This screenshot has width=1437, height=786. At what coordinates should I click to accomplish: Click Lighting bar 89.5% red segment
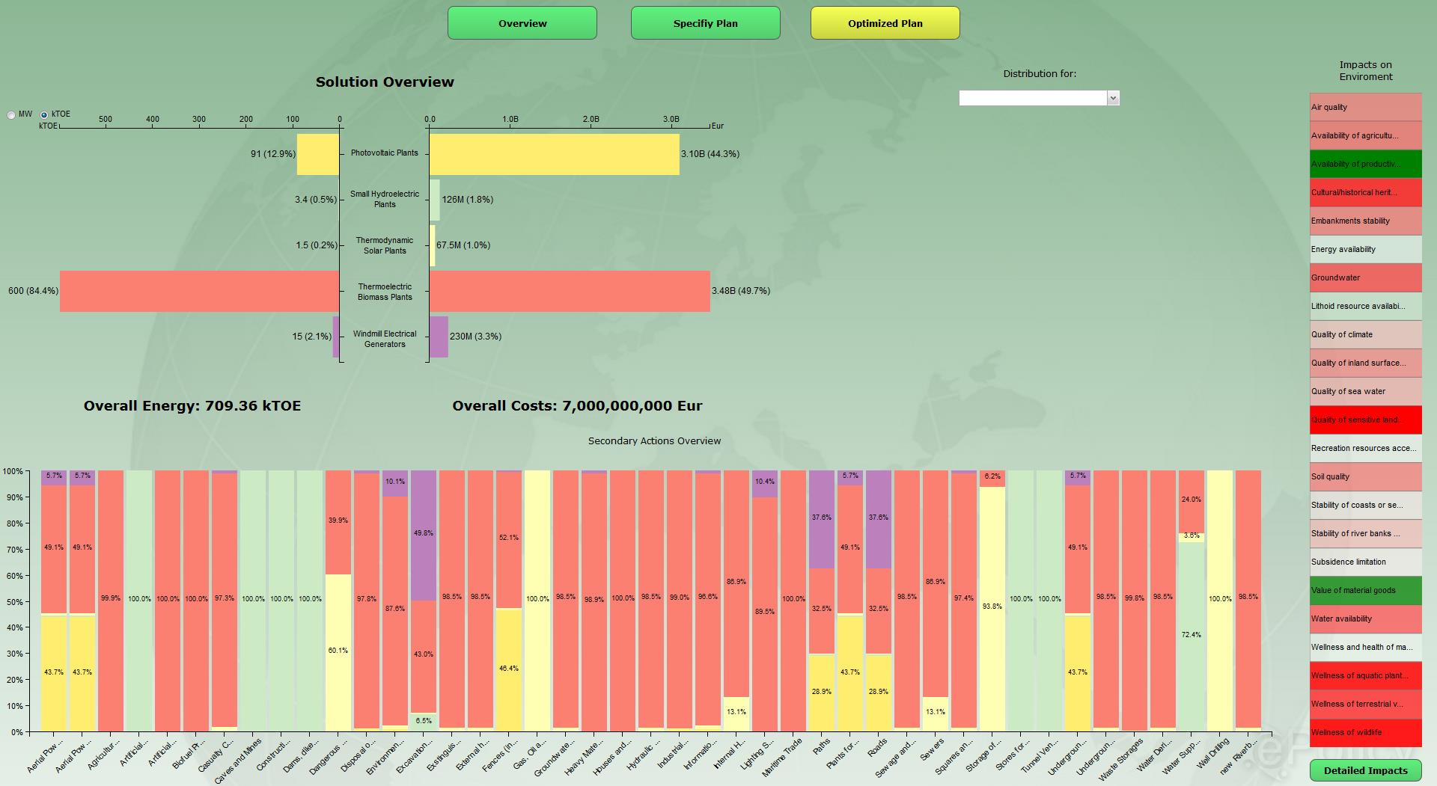[x=765, y=614]
